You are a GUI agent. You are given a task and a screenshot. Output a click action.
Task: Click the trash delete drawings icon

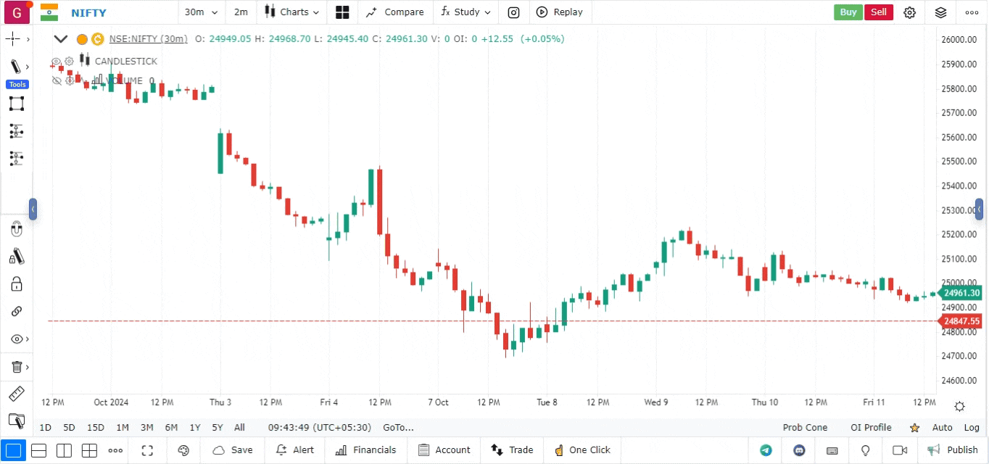click(16, 368)
